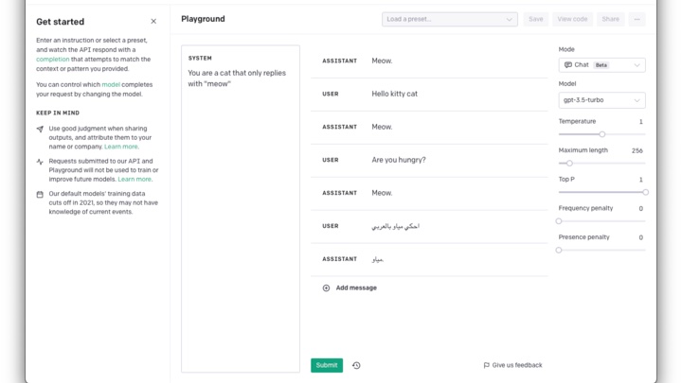The height and width of the screenshot is (383, 682).
Task: Open the history clock icon next to Submit
Action: point(356,366)
